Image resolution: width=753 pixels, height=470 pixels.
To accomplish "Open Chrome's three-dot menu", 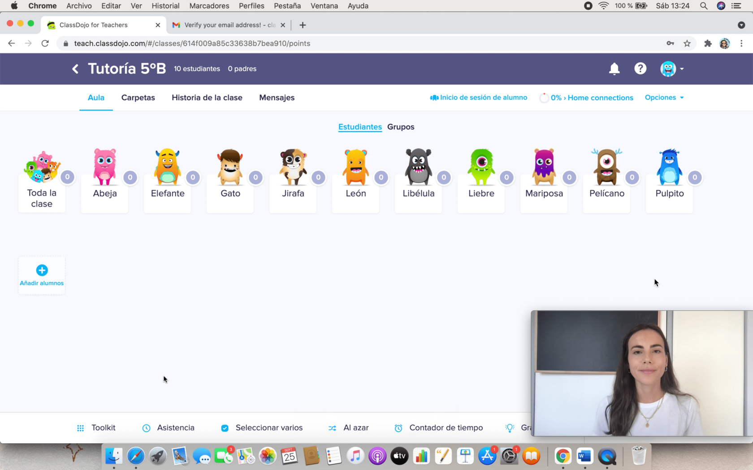I will pos(741,43).
